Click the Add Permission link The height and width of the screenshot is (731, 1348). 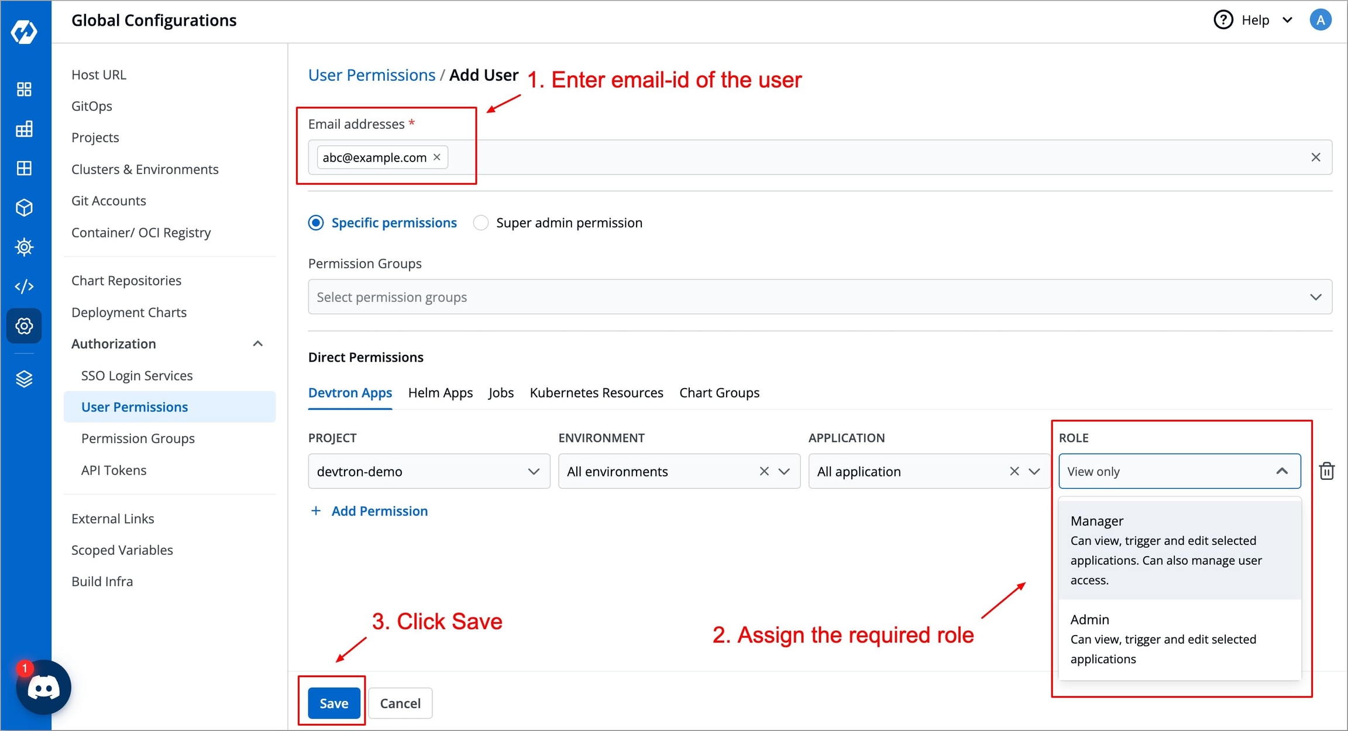(x=379, y=511)
